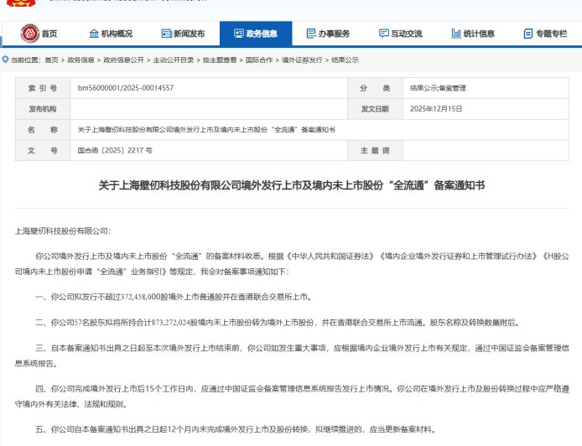Viewport: 582px width, 446px height.
Task: Click index number bm56000001/2025-00014557
Action: 126,88
